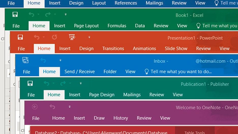
Task: Start slideshow from beginning icon in PowerPoint
Action: pyautogui.click(x=72, y=37)
